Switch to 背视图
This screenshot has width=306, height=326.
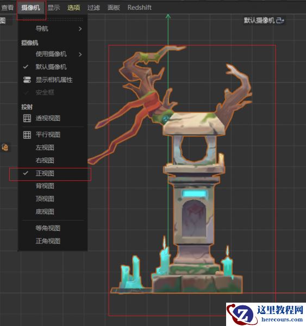53,186
